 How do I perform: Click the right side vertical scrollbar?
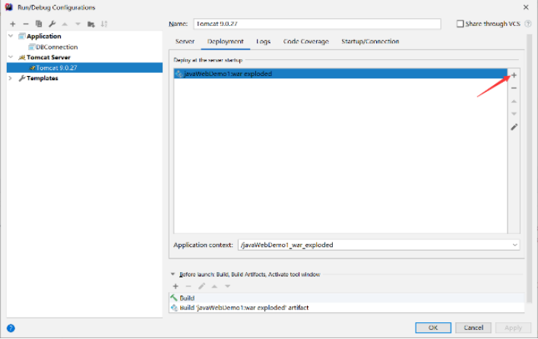pos(530,168)
